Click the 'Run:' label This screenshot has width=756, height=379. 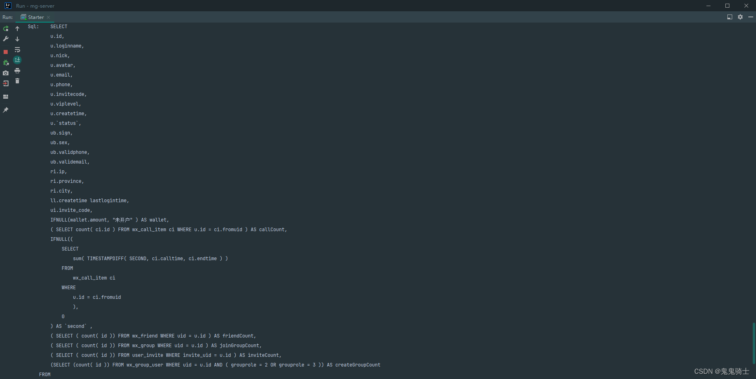[x=8, y=17]
